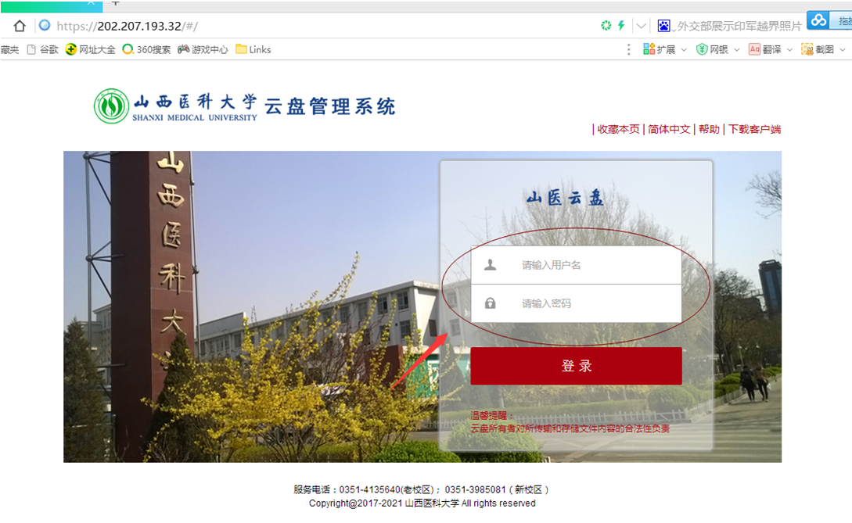Open the 游戏中心 bookmark
The image size is (852, 523).
tap(203, 49)
